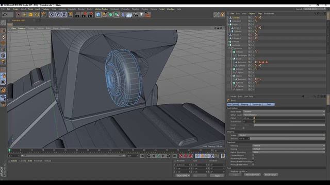This screenshot has width=330, height=185.
Task: Toggle the Position keyframe icon
Action: [x=197, y=156]
